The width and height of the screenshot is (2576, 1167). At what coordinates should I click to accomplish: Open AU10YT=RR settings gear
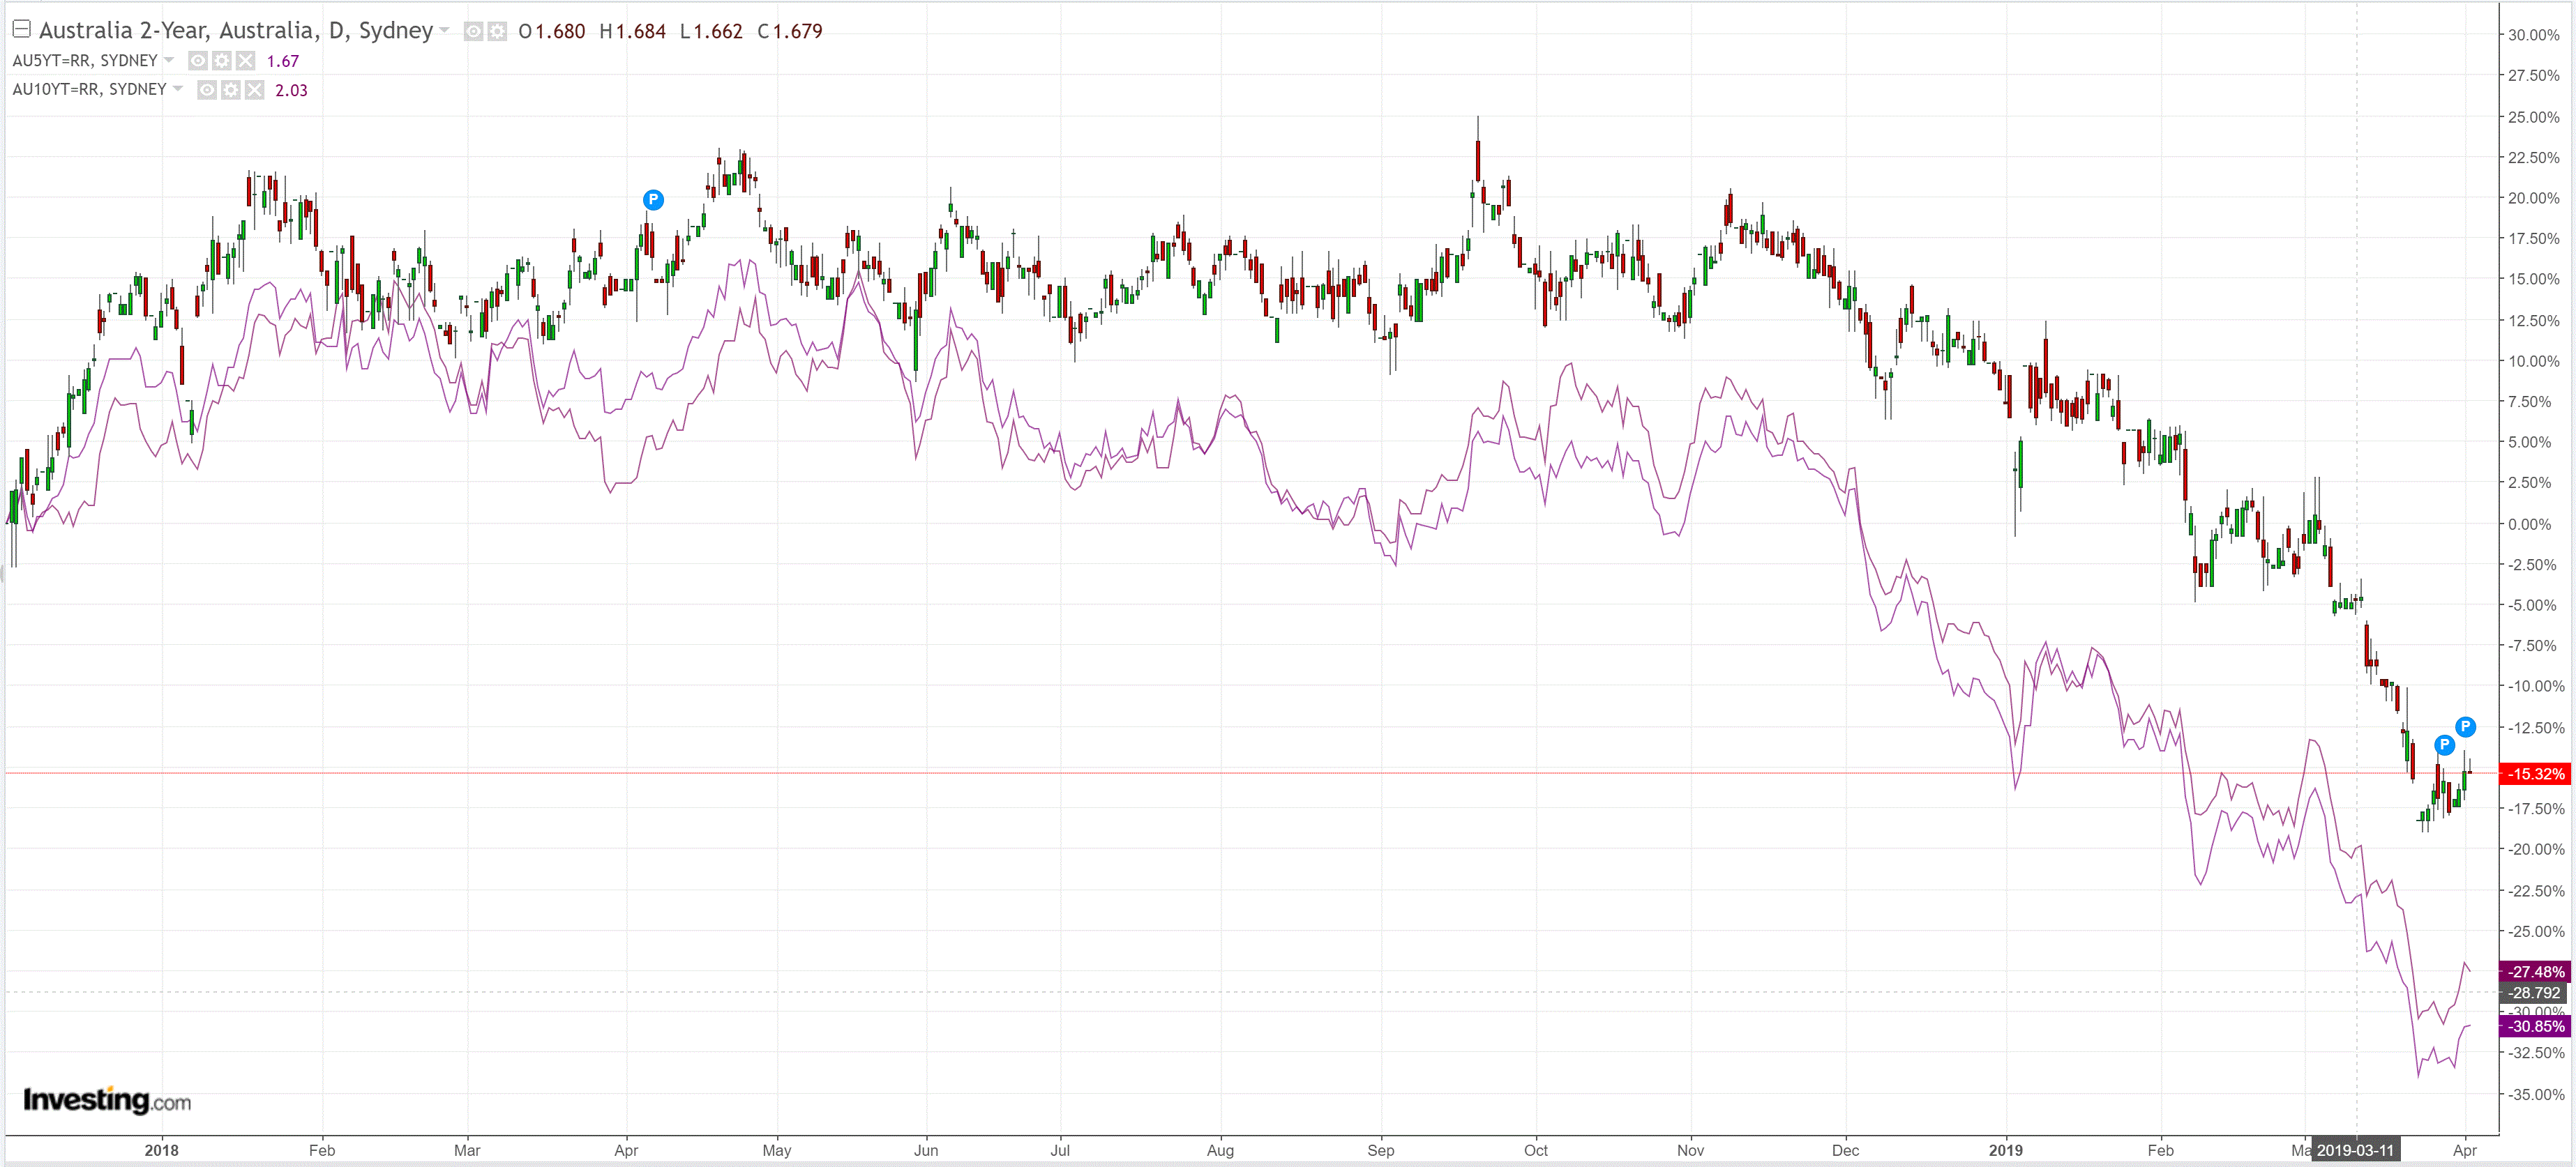(231, 90)
